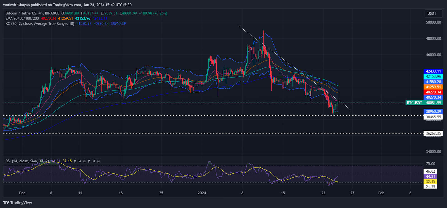Click the Dec label on the time axis
Screen dimensions: 447x208
pyautogui.click(x=22, y=193)
